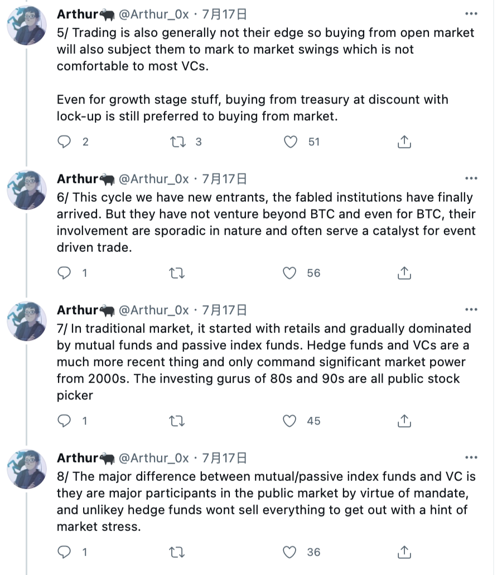Reply to the 7/ traditional market tweet

coord(65,421)
